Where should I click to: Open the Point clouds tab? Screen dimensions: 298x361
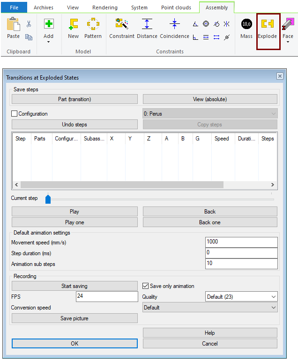click(x=176, y=7)
